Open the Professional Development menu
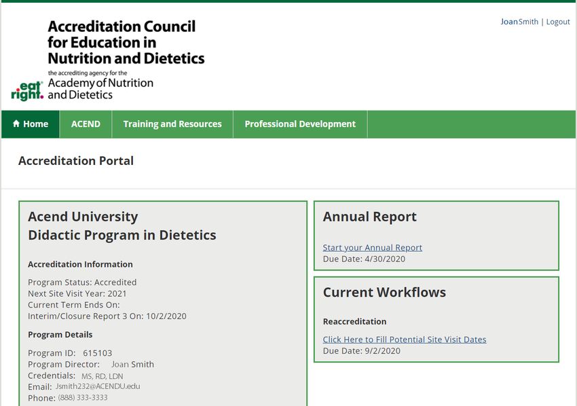The width and height of the screenshot is (577, 406). [x=300, y=124]
